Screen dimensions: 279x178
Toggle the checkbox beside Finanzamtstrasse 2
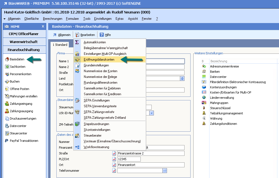click(114, 153)
